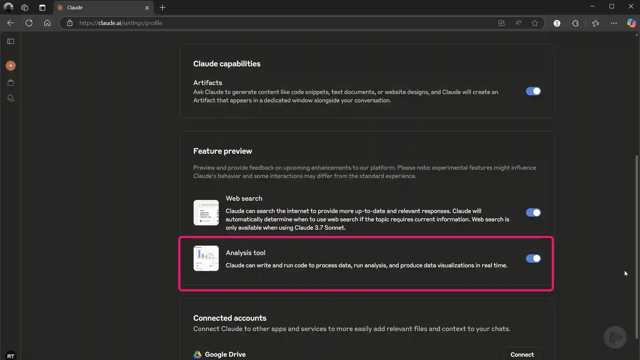The height and width of the screenshot is (360, 640).
Task: Disable the Artifacts toggle
Action: (x=533, y=91)
